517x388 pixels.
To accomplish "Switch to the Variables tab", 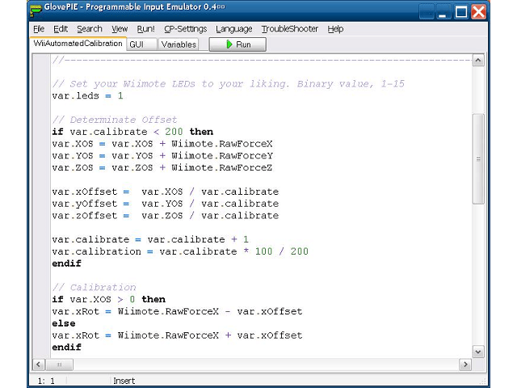I will click(x=179, y=44).
